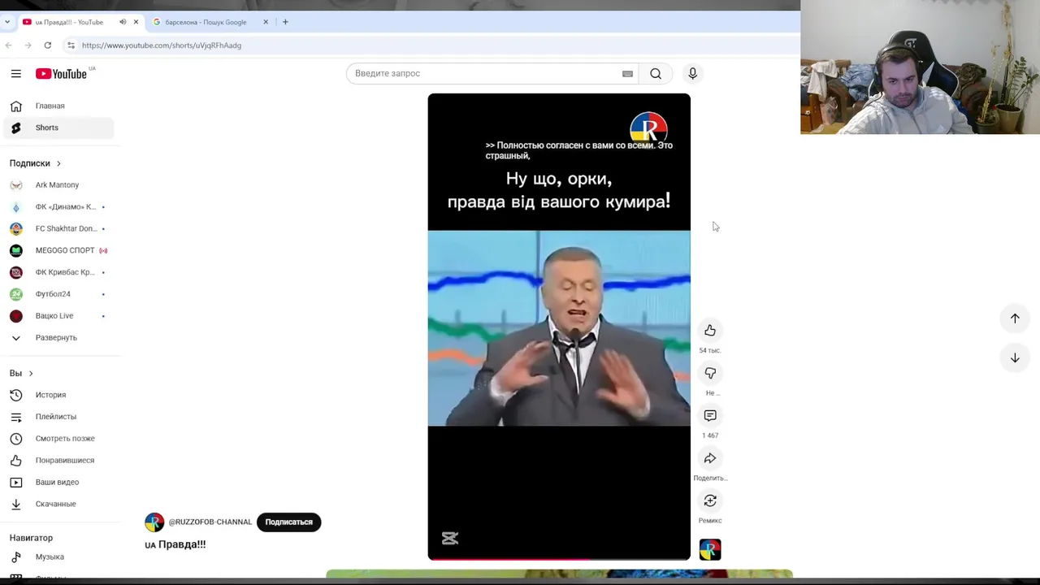Open the YouTube hamburger guide menu
Screen dimensions: 1040x585
15,74
